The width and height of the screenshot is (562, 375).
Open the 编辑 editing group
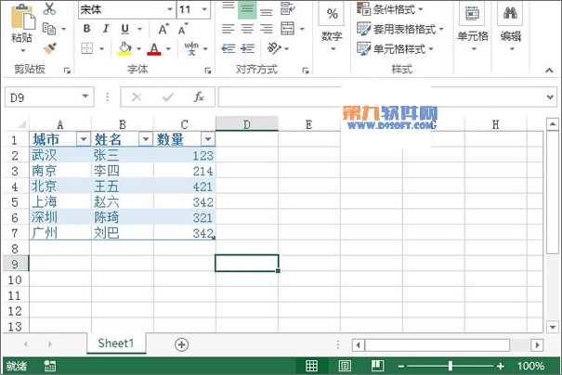tap(510, 27)
